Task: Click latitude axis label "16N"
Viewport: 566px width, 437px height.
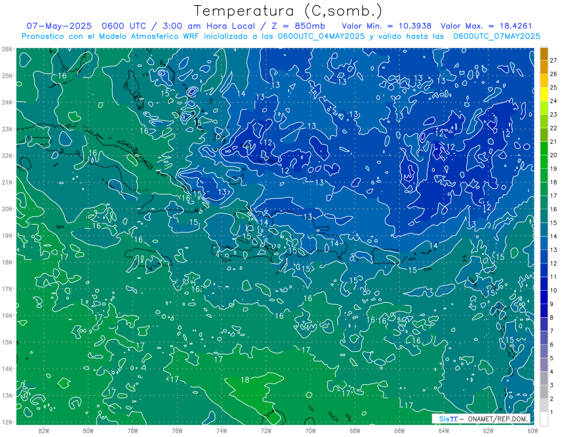Action: 7,315
